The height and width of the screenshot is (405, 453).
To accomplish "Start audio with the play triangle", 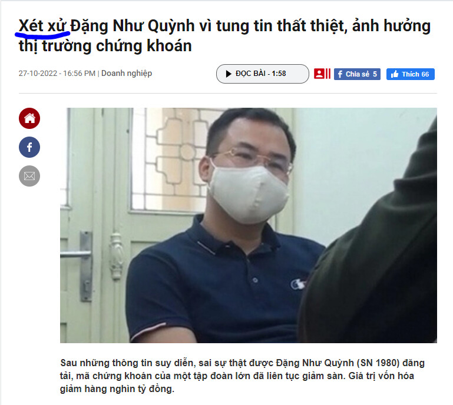I will (x=229, y=74).
